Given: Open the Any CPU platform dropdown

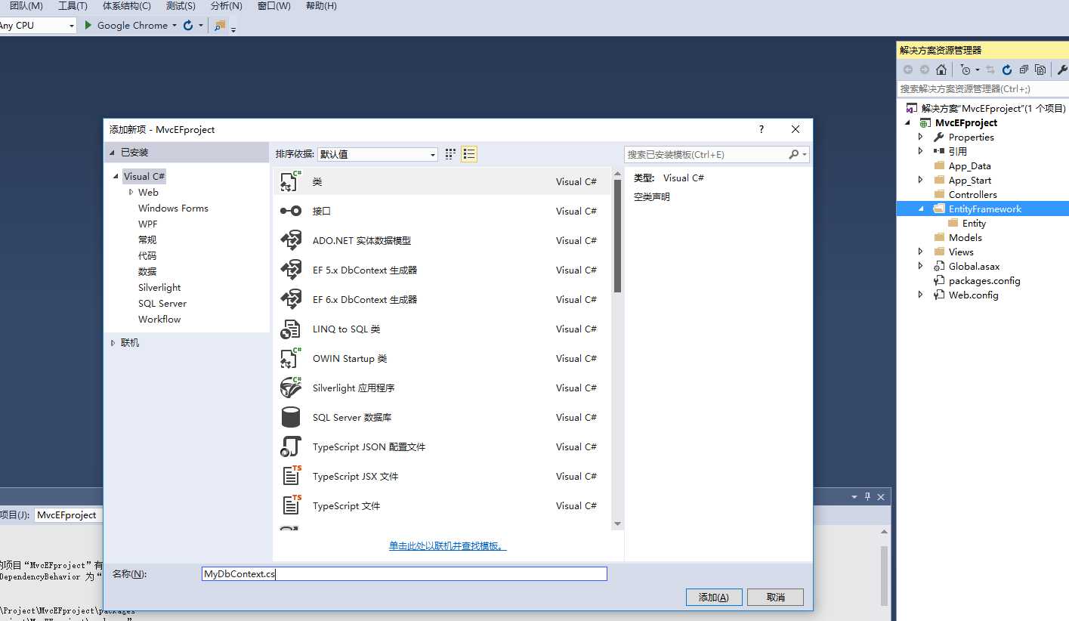Looking at the screenshot, I should click(73, 26).
